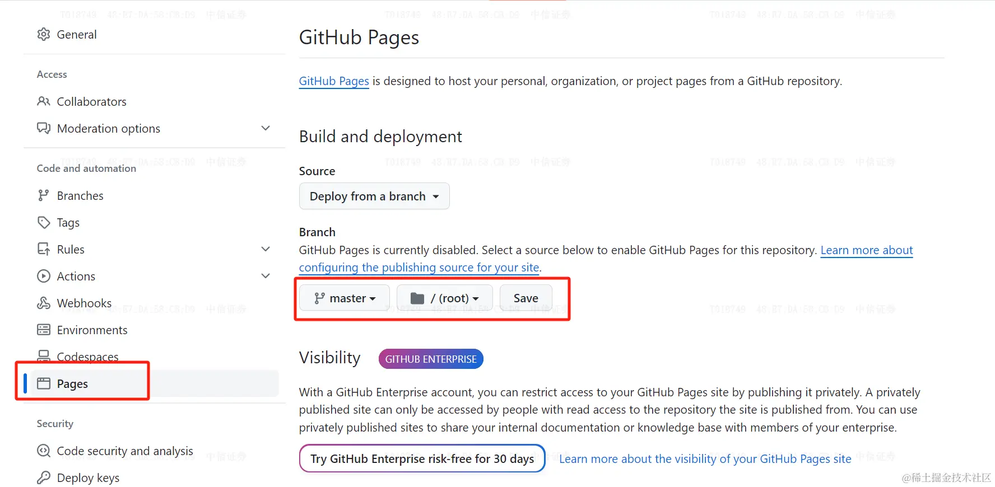The image size is (995, 487).
Task: Click Try GitHub Enterprise risk-free button
Action: coord(422,458)
